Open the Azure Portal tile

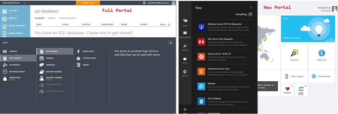point(301,90)
